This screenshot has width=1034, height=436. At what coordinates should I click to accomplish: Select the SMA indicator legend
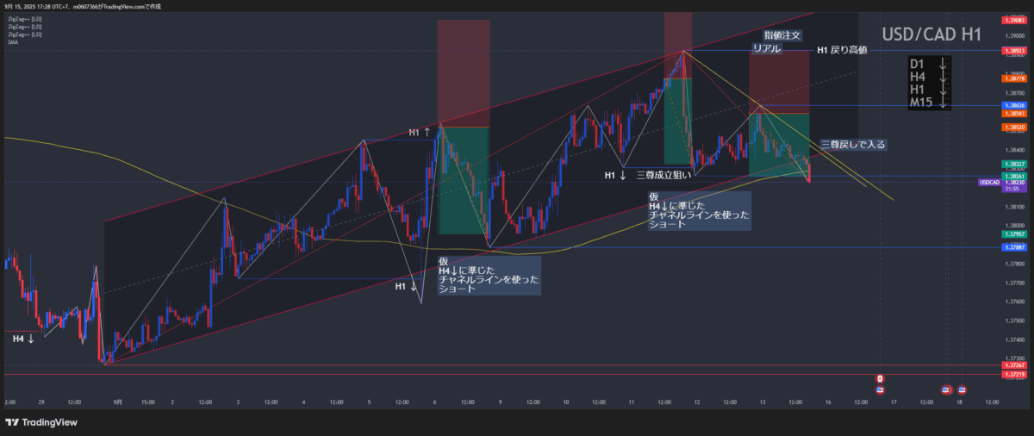pos(10,40)
